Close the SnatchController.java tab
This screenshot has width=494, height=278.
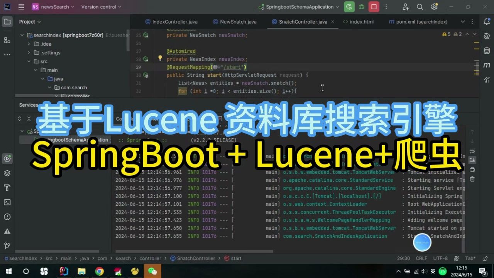pyautogui.click(x=333, y=22)
